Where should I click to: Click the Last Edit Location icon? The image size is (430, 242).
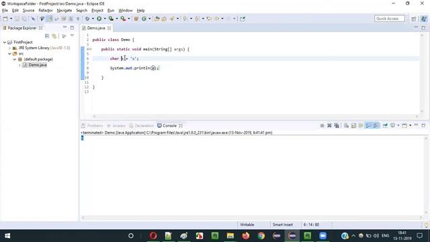click(209, 19)
